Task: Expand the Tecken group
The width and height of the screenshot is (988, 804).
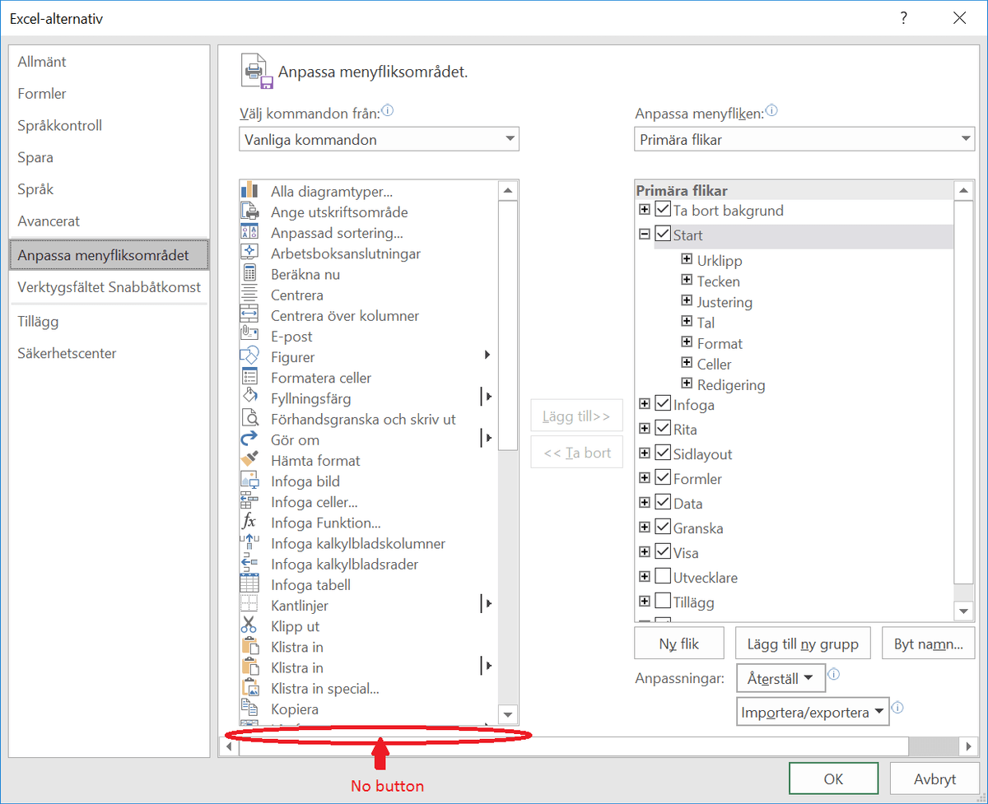Action: tap(687, 280)
